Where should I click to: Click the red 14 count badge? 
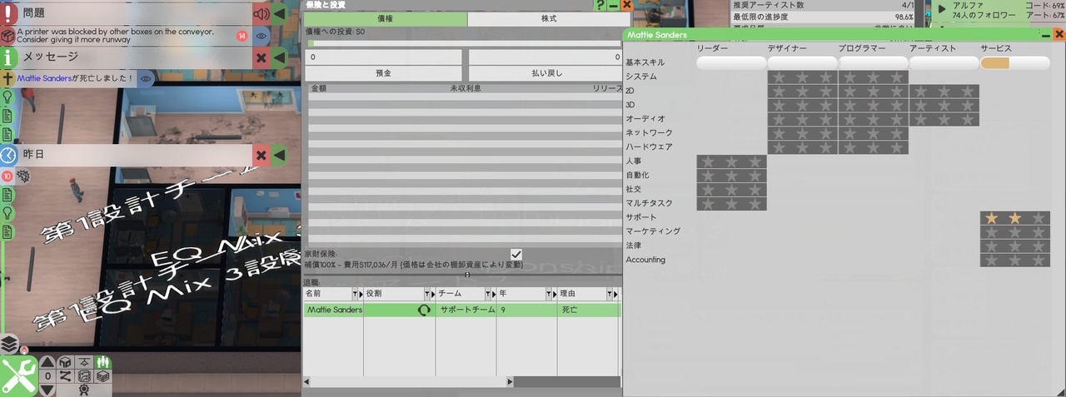click(242, 36)
